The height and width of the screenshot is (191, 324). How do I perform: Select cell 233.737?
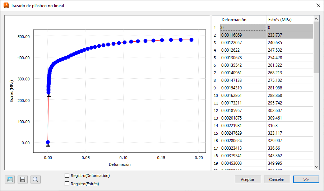pyautogui.click(x=290, y=35)
